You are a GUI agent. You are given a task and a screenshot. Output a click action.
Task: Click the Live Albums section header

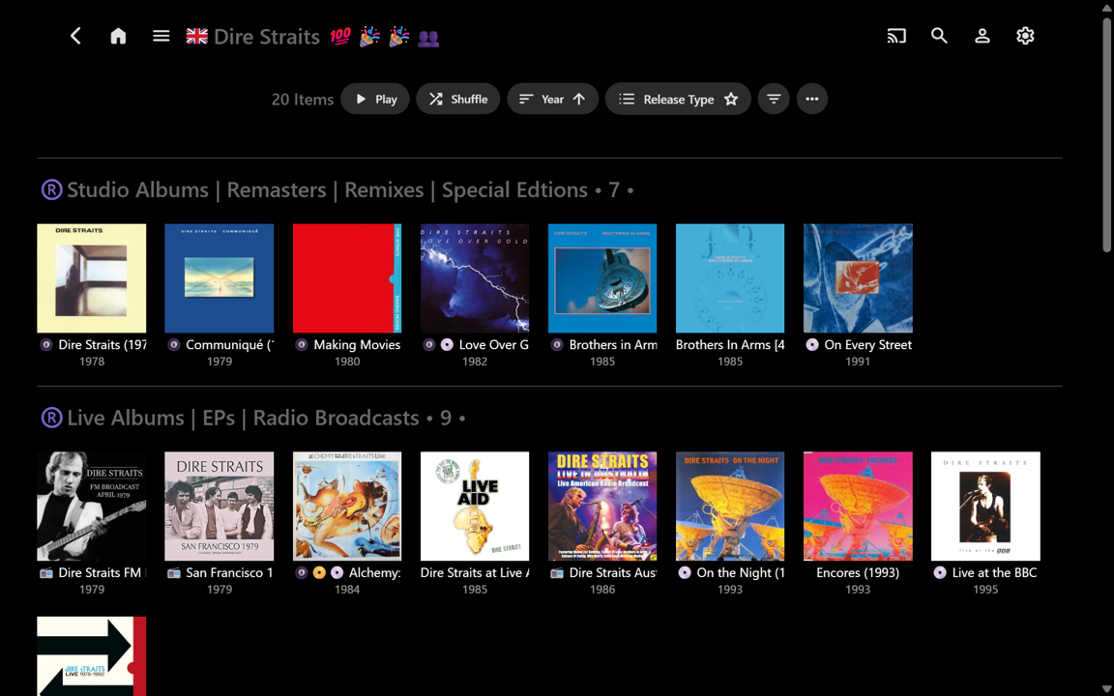pos(253,418)
